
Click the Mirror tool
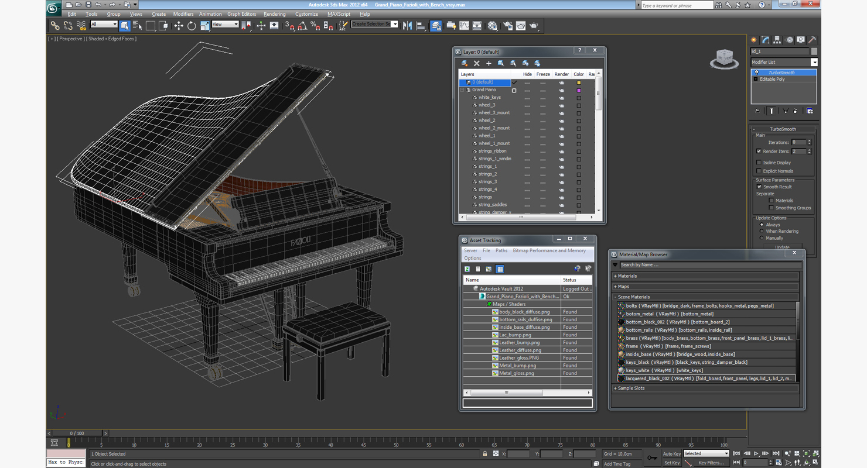point(408,25)
